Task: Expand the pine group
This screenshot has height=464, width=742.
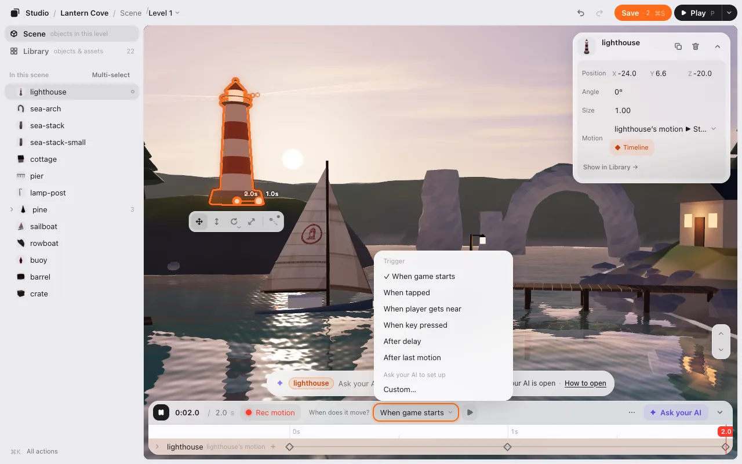Action: [x=12, y=209]
